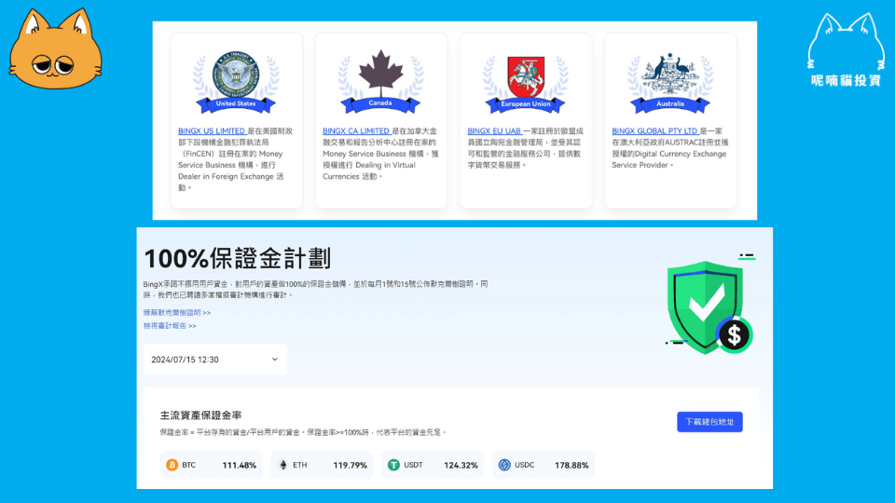Click the 100%保證金計劃 heading

tap(238, 258)
